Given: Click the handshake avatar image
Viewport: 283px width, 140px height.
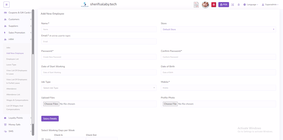Looking at the screenshot, I should [205, 5].
